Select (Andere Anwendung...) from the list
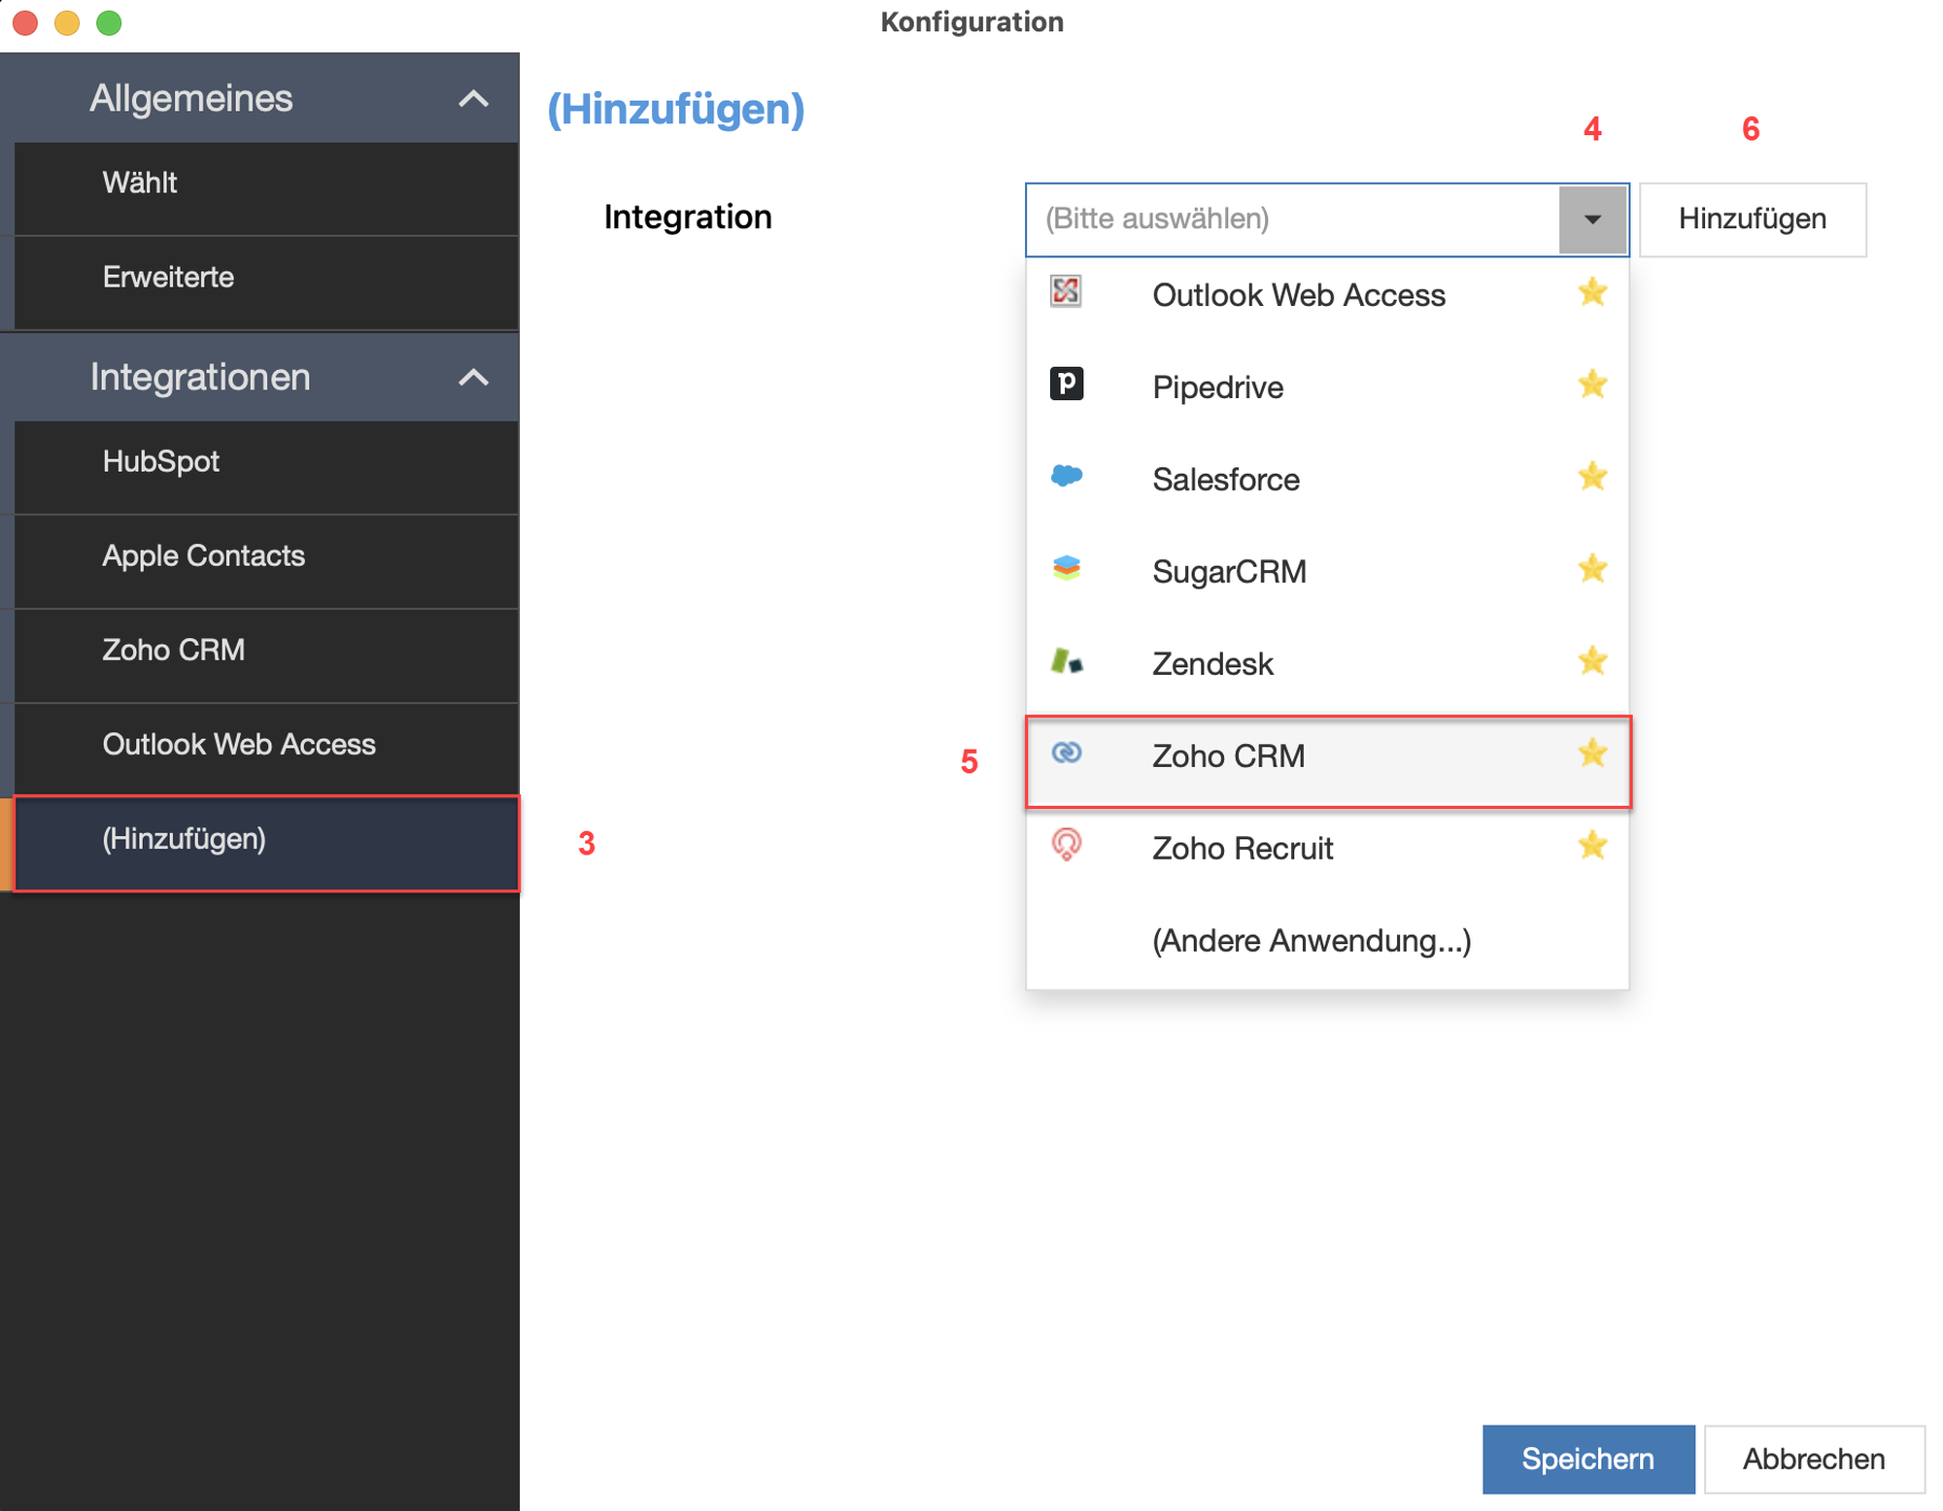This screenshot has width=1943, height=1511. [x=1311, y=941]
